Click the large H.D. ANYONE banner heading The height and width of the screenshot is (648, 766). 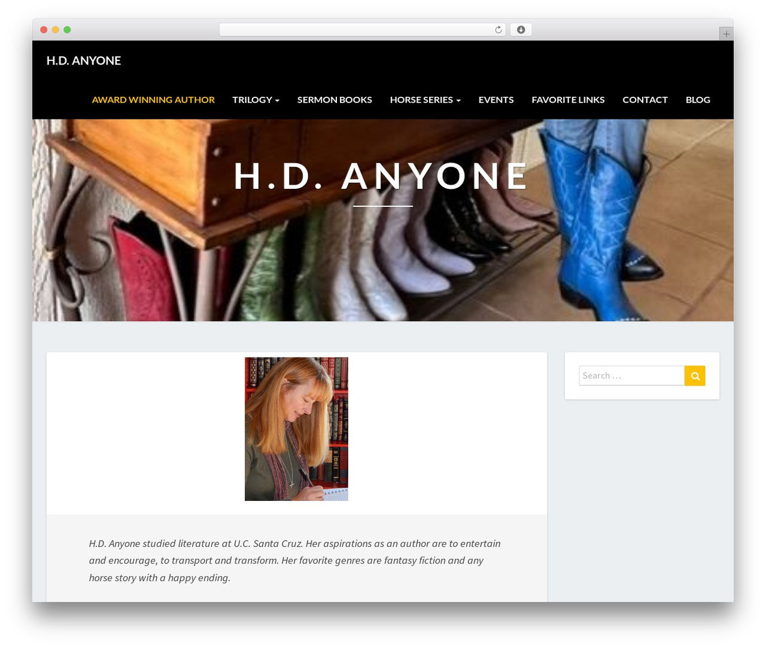point(382,176)
